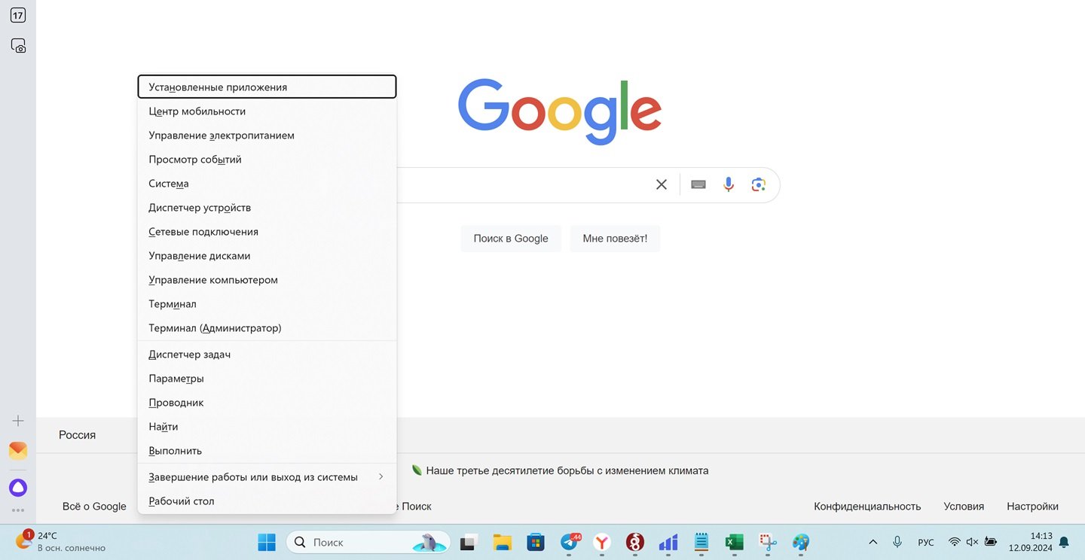The width and height of the screenshot is (1085, 560).
Task: Open Сетевые подключения menu entry
Action: 267,232
